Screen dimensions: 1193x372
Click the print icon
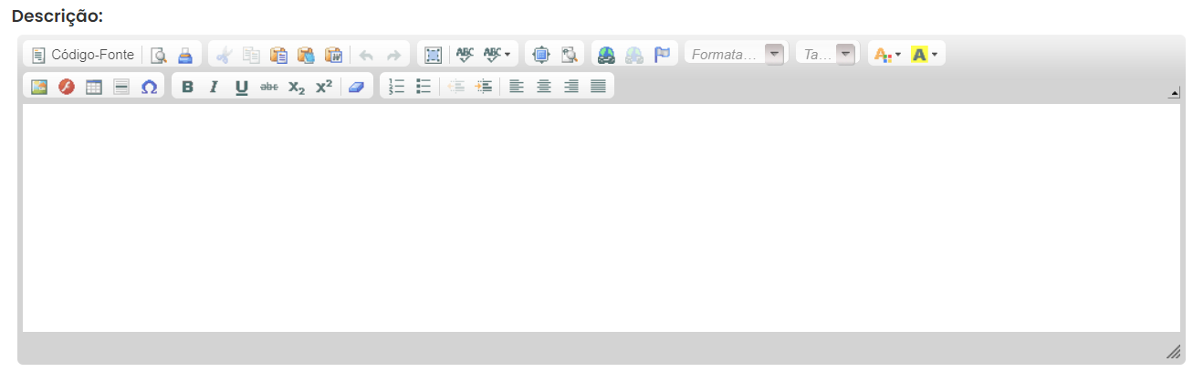185,55
